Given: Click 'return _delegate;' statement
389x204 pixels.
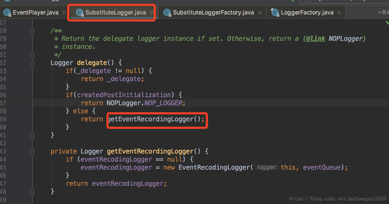Looking at the screenshot, I should point(113,79).
